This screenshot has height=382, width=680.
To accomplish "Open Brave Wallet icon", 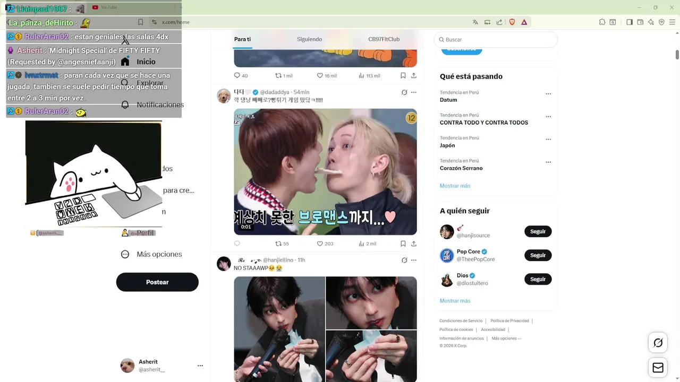I will (640, 22).
